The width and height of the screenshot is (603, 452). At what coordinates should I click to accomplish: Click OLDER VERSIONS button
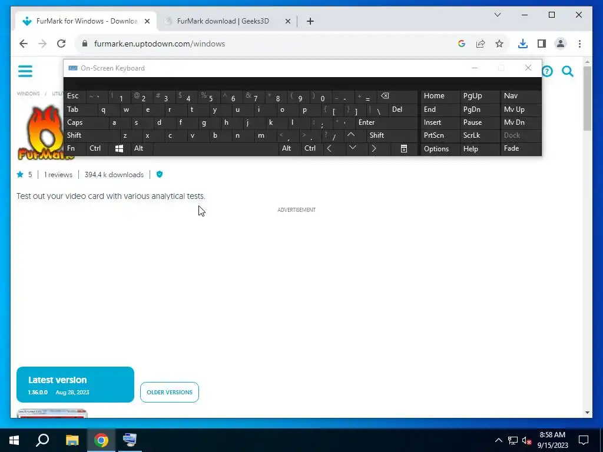pyautogui.click(x=170, y=392)
